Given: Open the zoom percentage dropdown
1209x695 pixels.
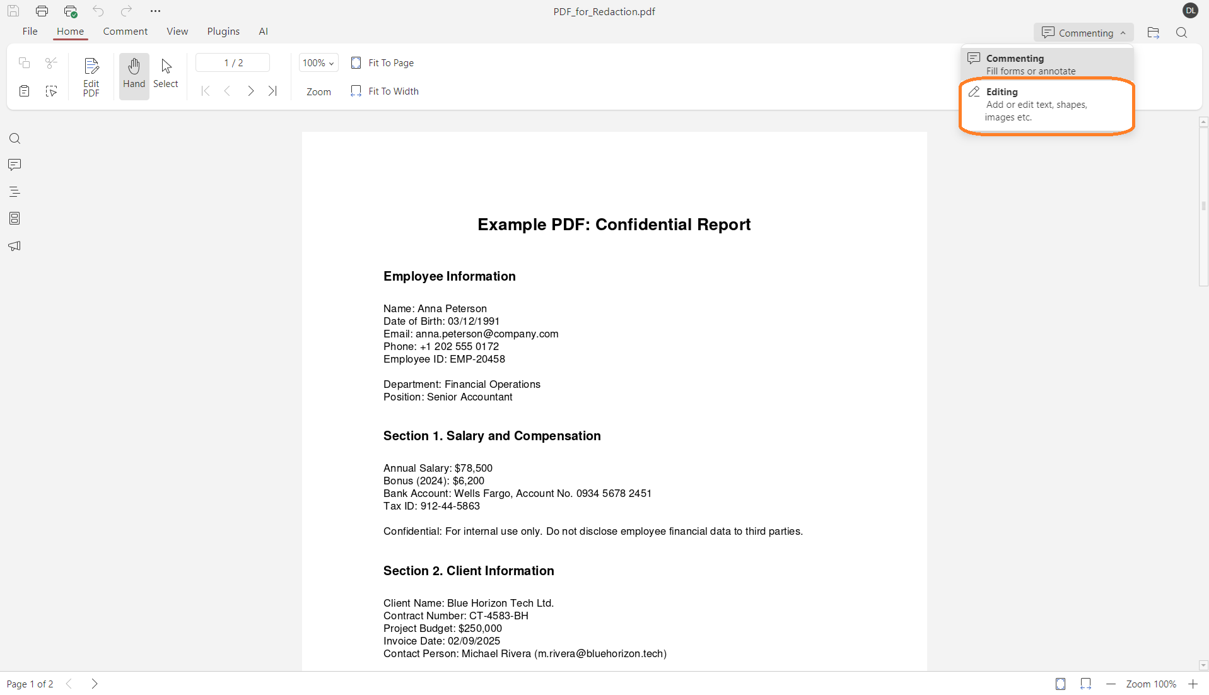Looking at the screenshot, I should (x=318, y=62).
